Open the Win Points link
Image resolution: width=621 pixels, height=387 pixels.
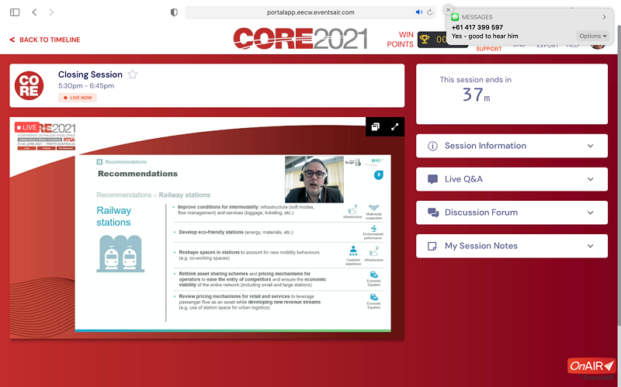click(x=400, y=40)
